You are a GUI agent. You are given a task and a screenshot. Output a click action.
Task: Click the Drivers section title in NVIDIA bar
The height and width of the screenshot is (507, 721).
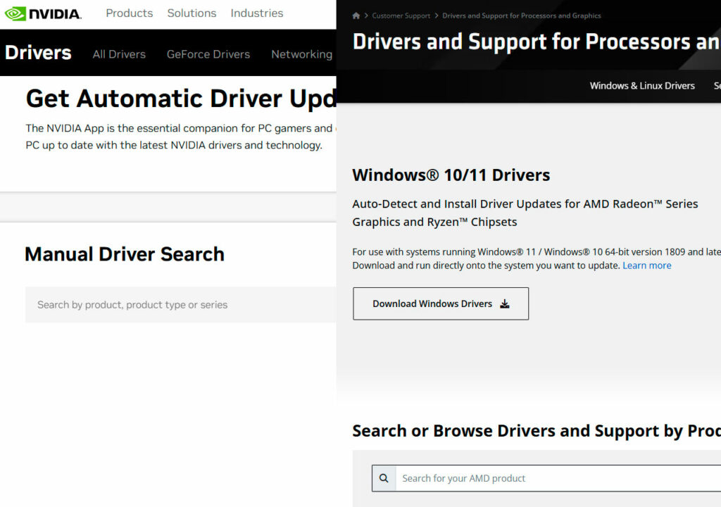(38, 53)
